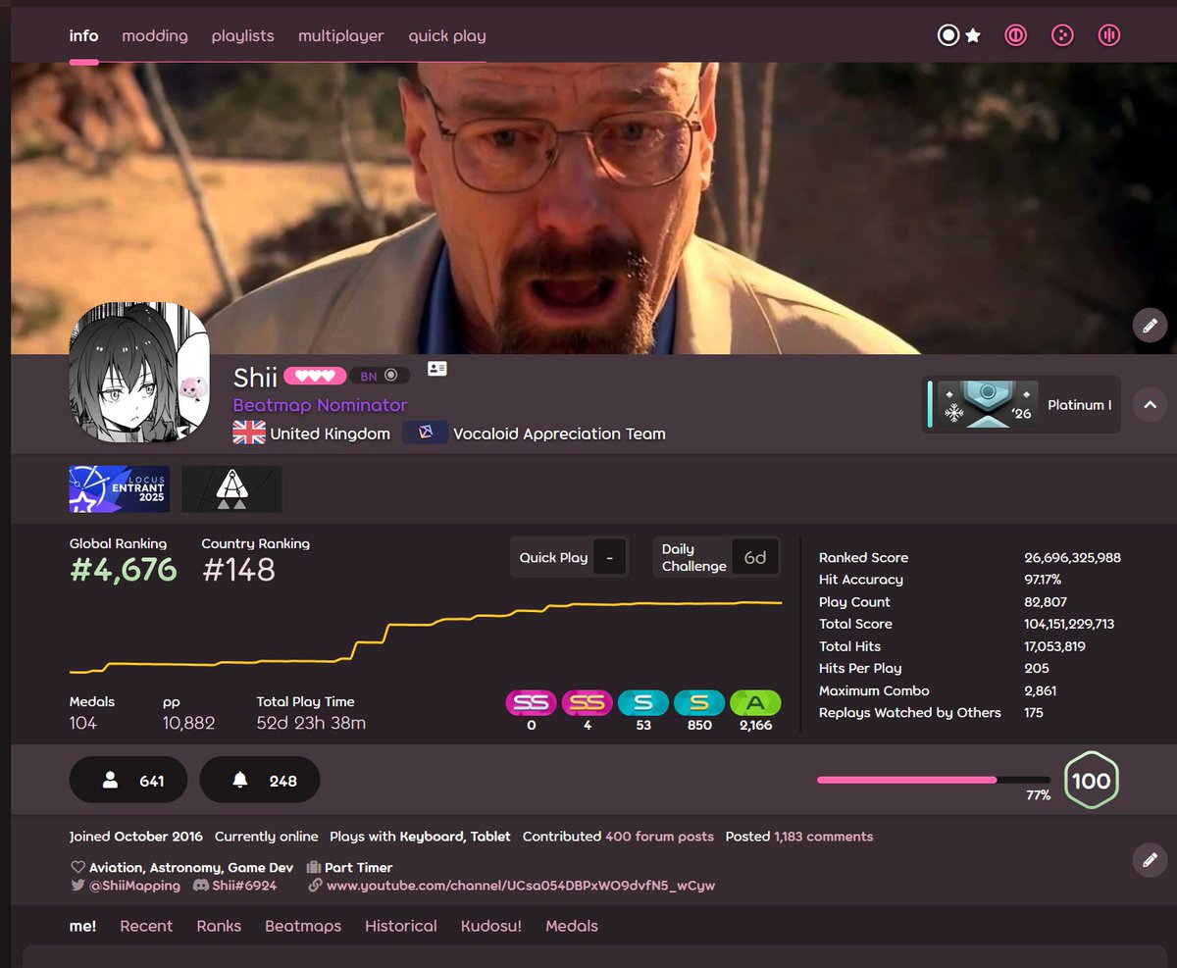Jump to the Kudosu! section

coord(491,926)
